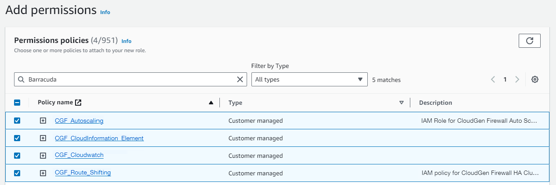Go to next page of results

tap(517, 79)
